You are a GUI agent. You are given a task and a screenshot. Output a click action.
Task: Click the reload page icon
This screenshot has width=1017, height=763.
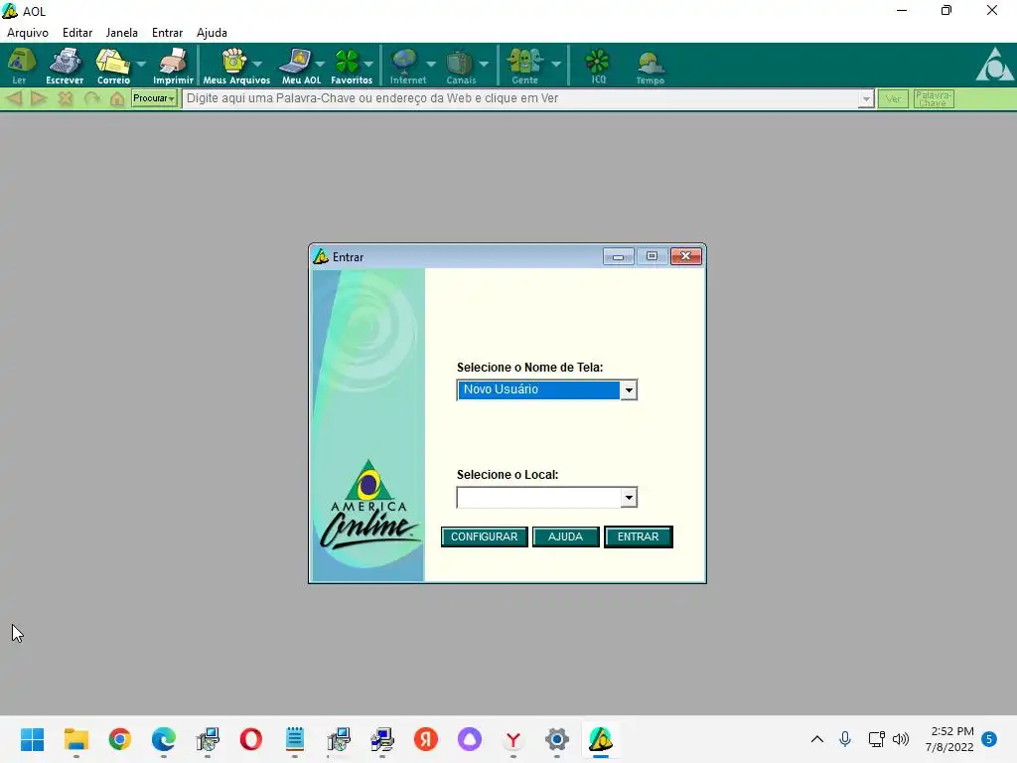[x=92, y=98]
